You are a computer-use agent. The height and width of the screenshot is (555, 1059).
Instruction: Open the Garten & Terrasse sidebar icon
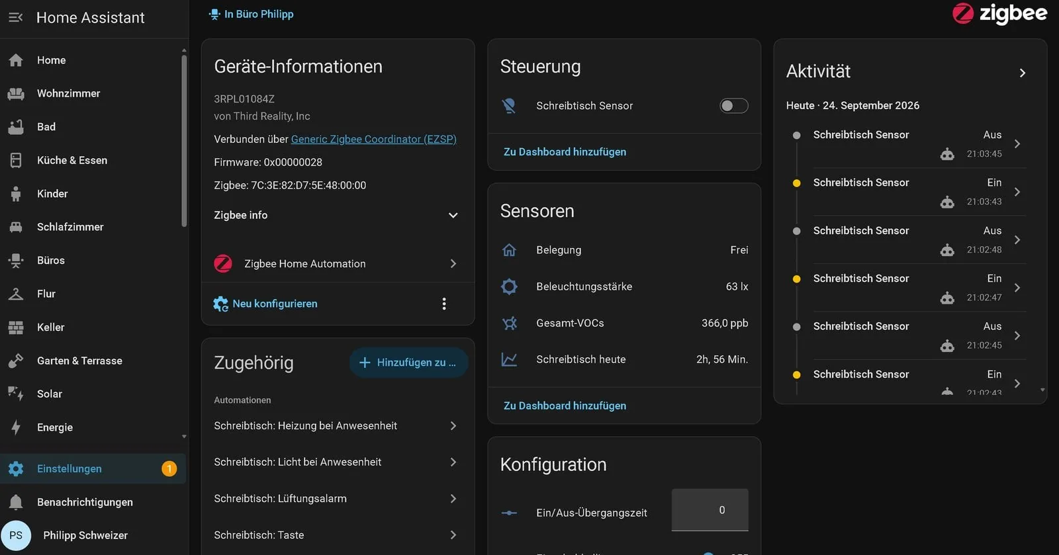16,361
